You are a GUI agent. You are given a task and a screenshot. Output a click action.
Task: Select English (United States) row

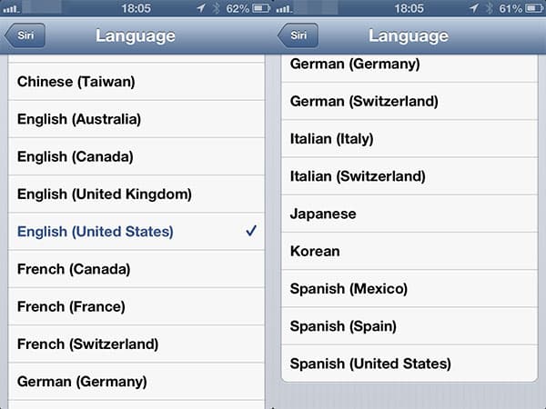click(136, 232)
